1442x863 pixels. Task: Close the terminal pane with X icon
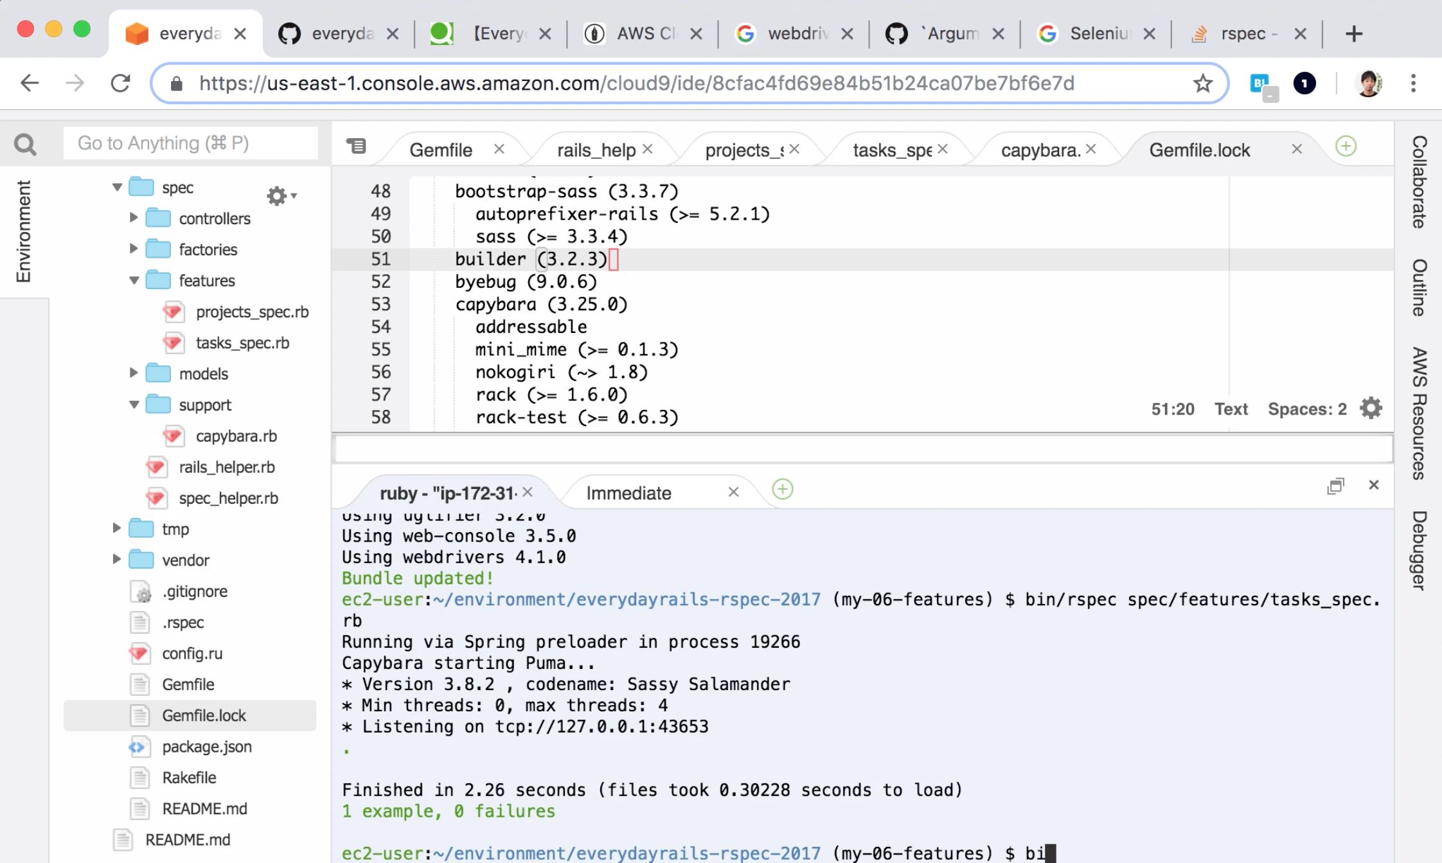[1374, 485]
